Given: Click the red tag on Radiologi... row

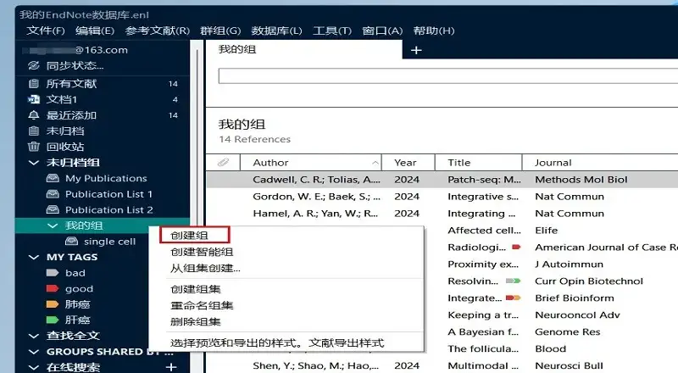Looking at the screenshot, I should [516, 247].
